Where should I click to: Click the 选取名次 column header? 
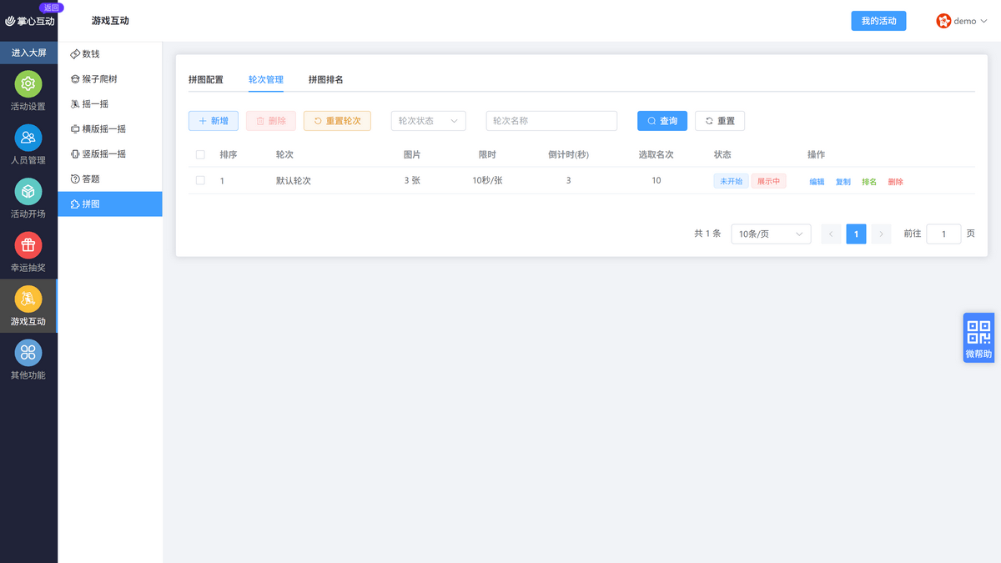coord(656,155)
